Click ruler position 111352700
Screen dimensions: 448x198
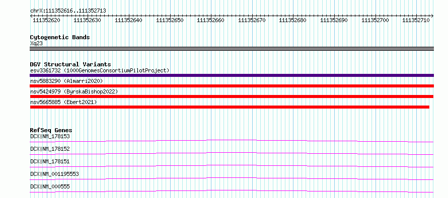(x=375, y=20)
